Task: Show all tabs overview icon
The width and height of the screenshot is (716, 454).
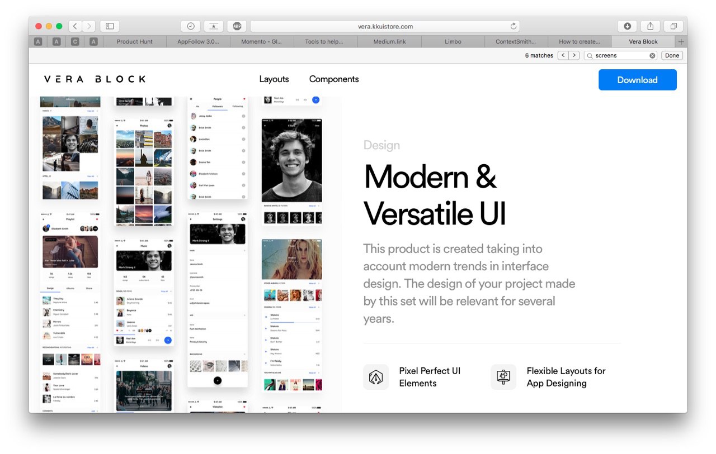Action: point(673,26)
